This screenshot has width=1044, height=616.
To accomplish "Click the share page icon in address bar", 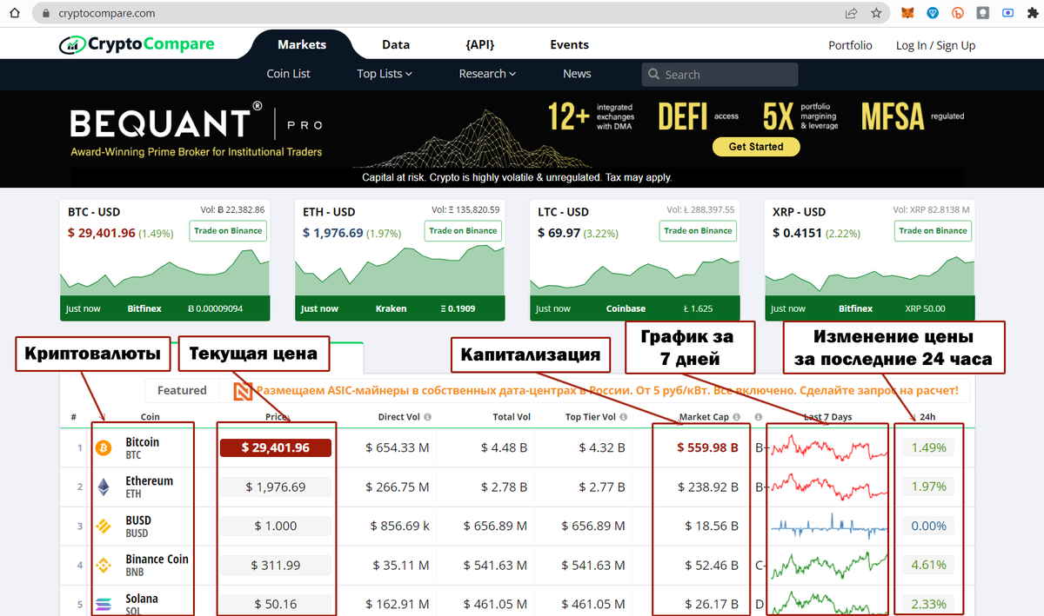I will coord(851,13).
